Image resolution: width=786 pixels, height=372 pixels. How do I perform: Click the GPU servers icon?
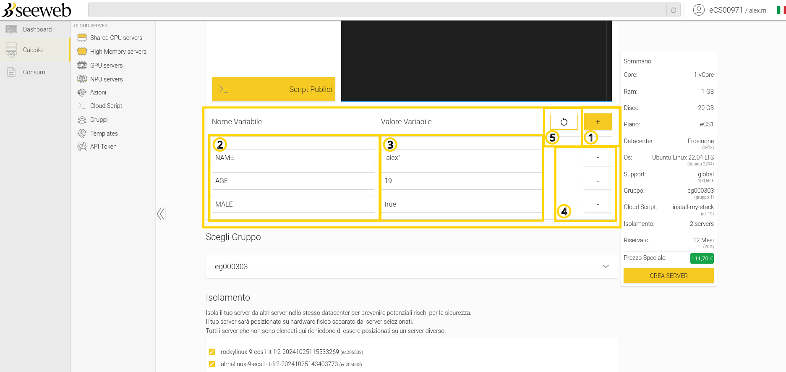[x=82, y=65]
